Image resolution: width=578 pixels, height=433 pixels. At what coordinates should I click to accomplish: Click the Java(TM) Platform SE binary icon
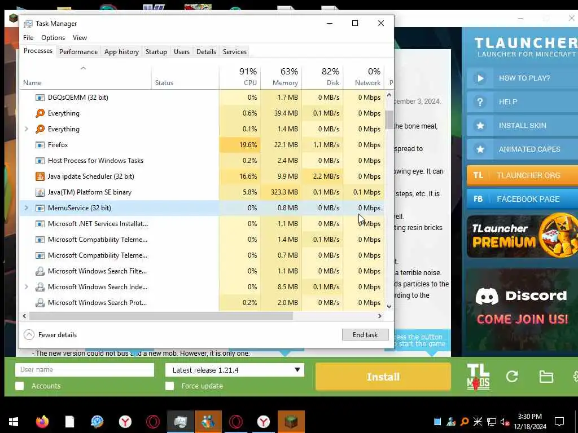coord(40,192)
